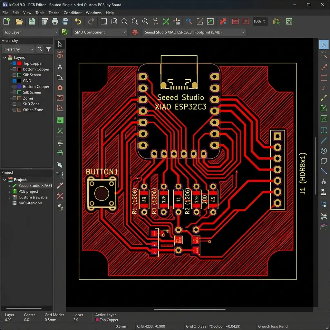
Task: Expand the Seeed Studio XIAO project item
Action: (9, 186)
